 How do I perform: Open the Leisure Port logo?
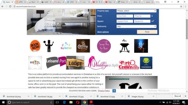tap(56, 62)
